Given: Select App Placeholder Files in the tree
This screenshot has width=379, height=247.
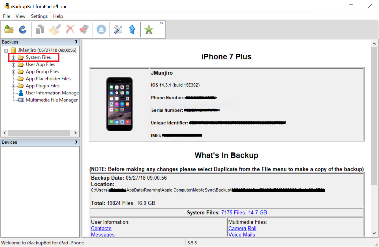Looking at the screenshot, I should pyautogui.click(x=48, y=79).
